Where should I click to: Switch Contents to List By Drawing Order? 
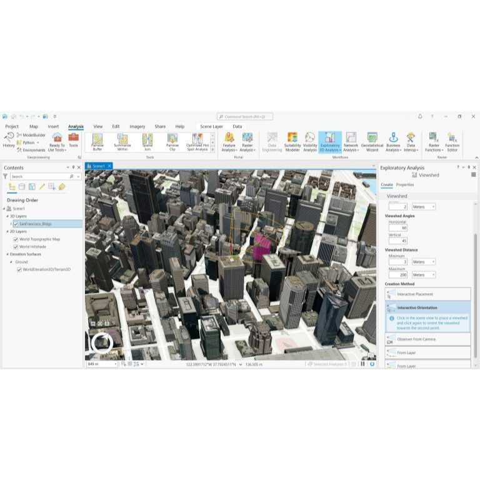12,187
